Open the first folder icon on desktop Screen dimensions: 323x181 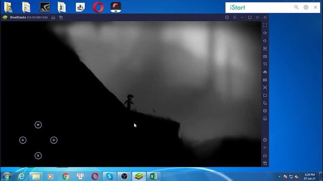point(8,7)
